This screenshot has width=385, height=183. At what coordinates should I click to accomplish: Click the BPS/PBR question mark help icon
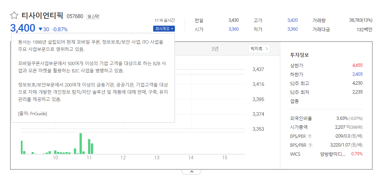click(x=310, y=145)
